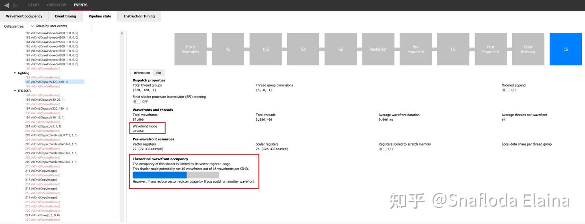Click Thread group dimensions value {8, 8, 1}

click(x=264, y=90)
